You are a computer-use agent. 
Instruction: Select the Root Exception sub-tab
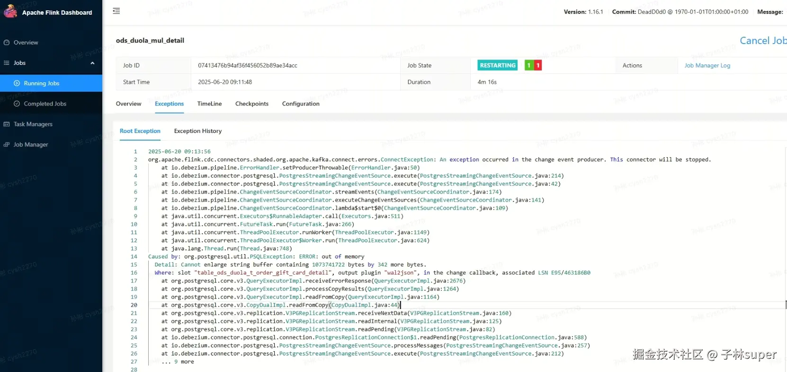coord(140,131)
